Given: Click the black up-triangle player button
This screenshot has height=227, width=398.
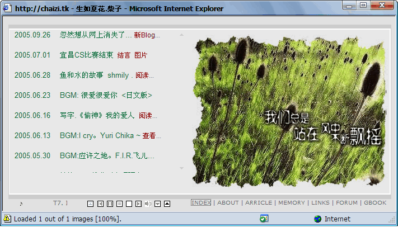Looking at the screenshot, I should click(167, 204).
